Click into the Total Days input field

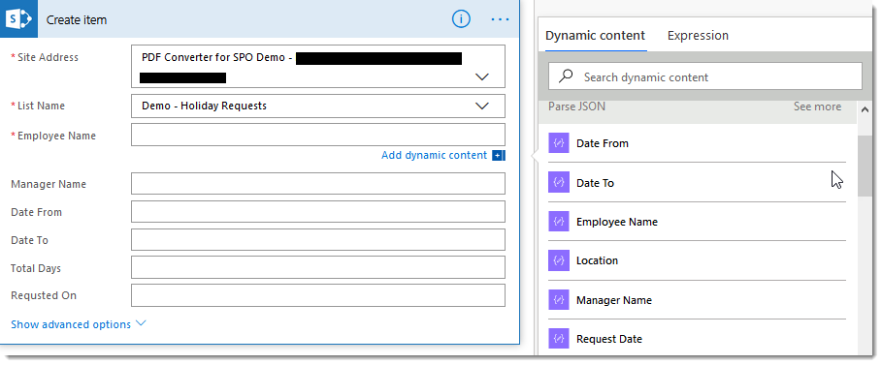click(x=318, y=267)
